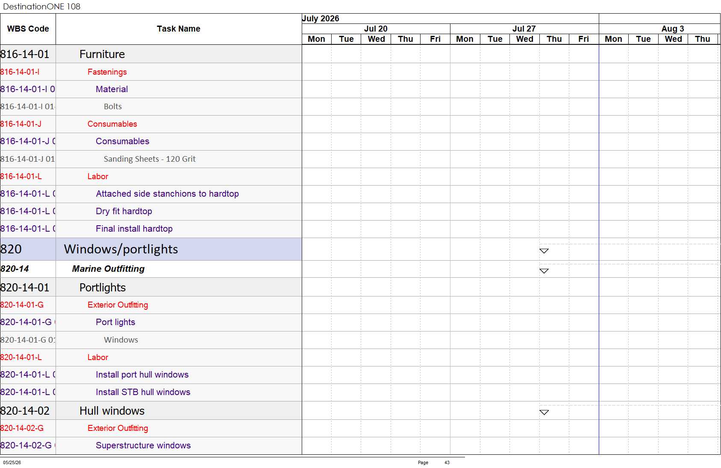Select Install STB hull windows task
The height and width of the screenshot is (468, 721).
(143, 392)
